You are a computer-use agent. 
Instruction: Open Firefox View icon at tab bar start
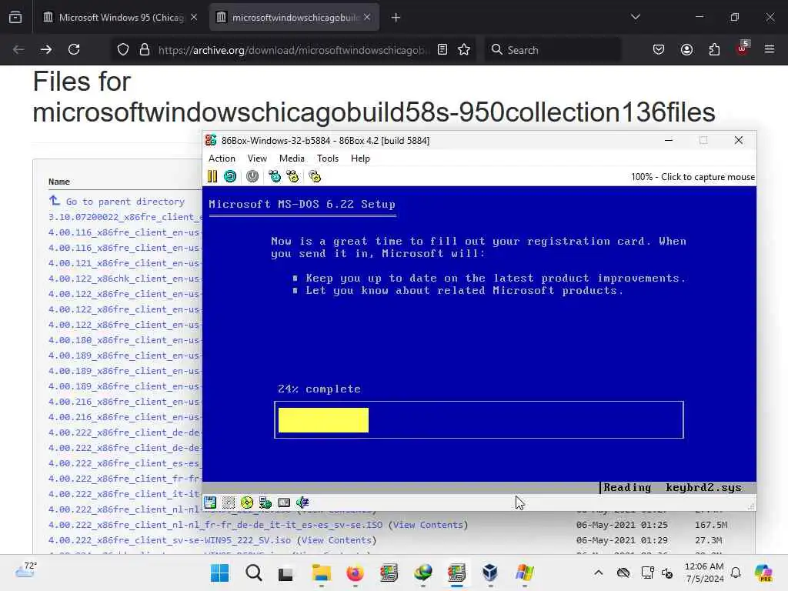(15, 18)
